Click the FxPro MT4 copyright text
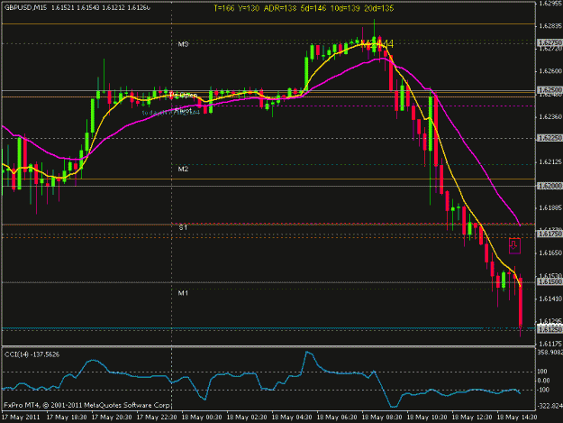Image resolution: width=563 pixels, height=423 pixels. (86, 405)
